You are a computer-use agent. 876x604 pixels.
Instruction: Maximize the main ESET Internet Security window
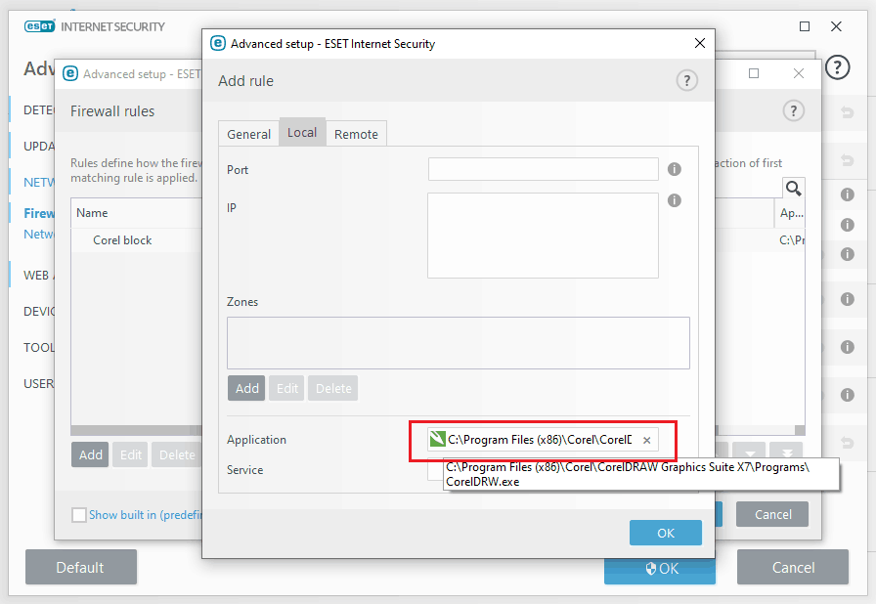click(x=805, y=26)
